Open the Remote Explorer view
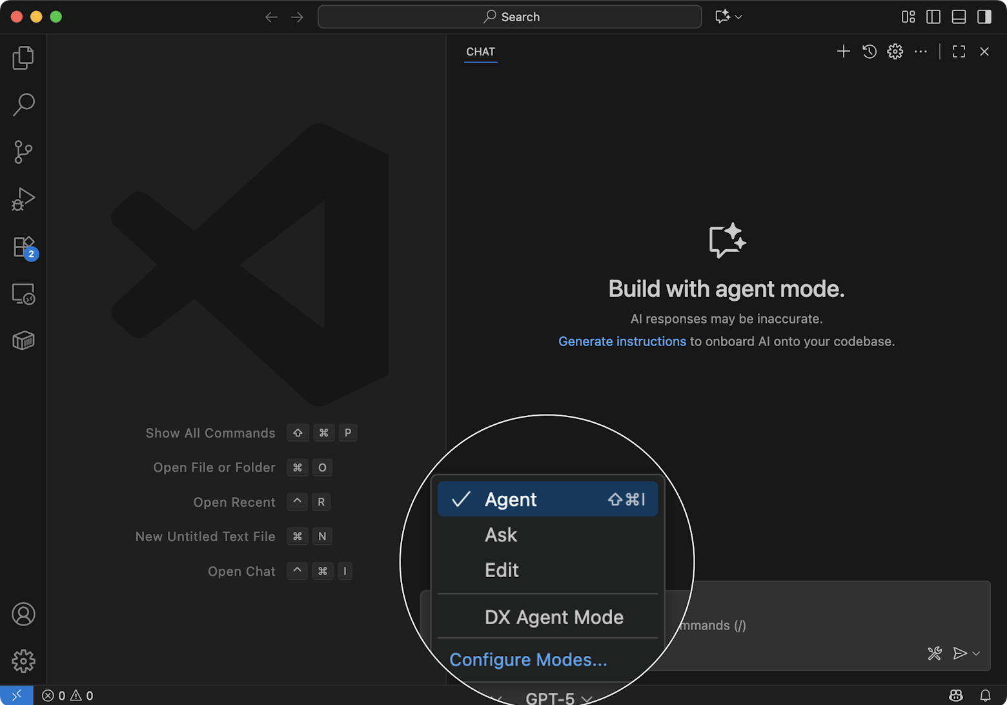 [x=23, y=294]
